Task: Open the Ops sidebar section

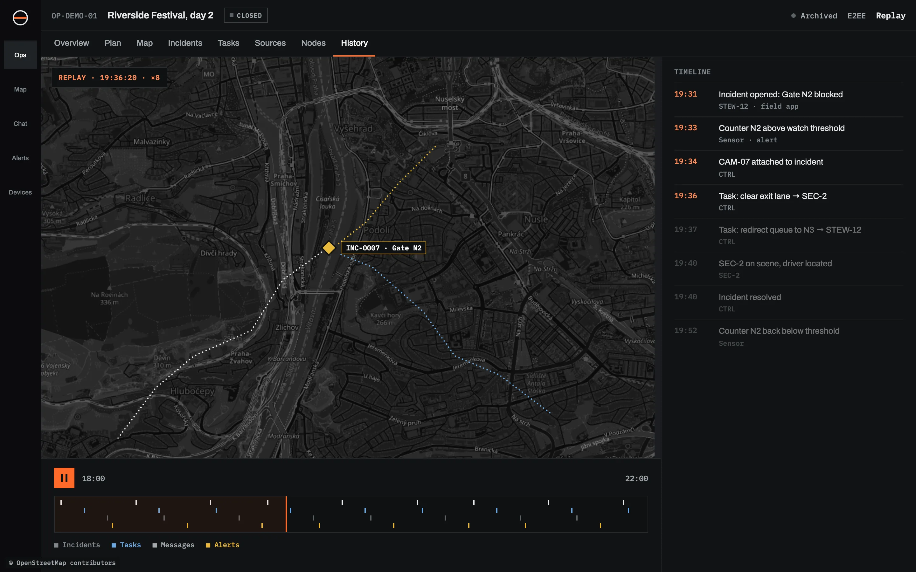Action: click(x=20, y=55)
